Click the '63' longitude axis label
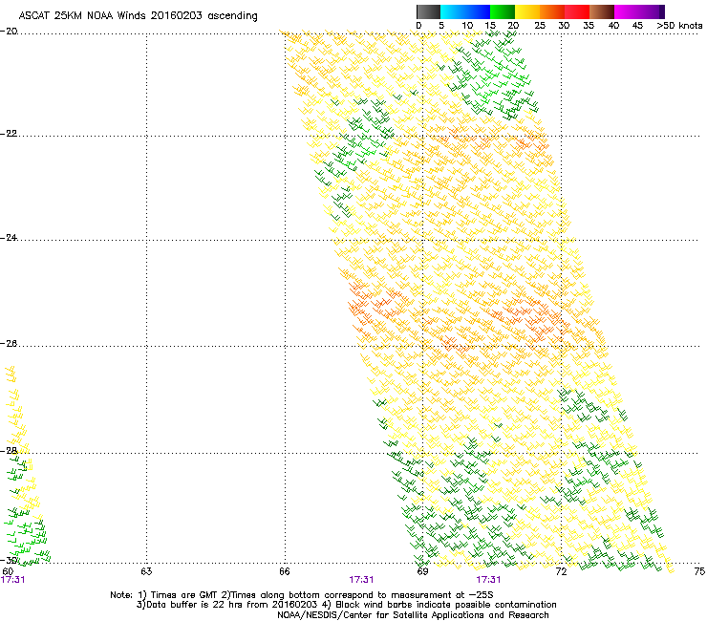 (x=146, y=572)
